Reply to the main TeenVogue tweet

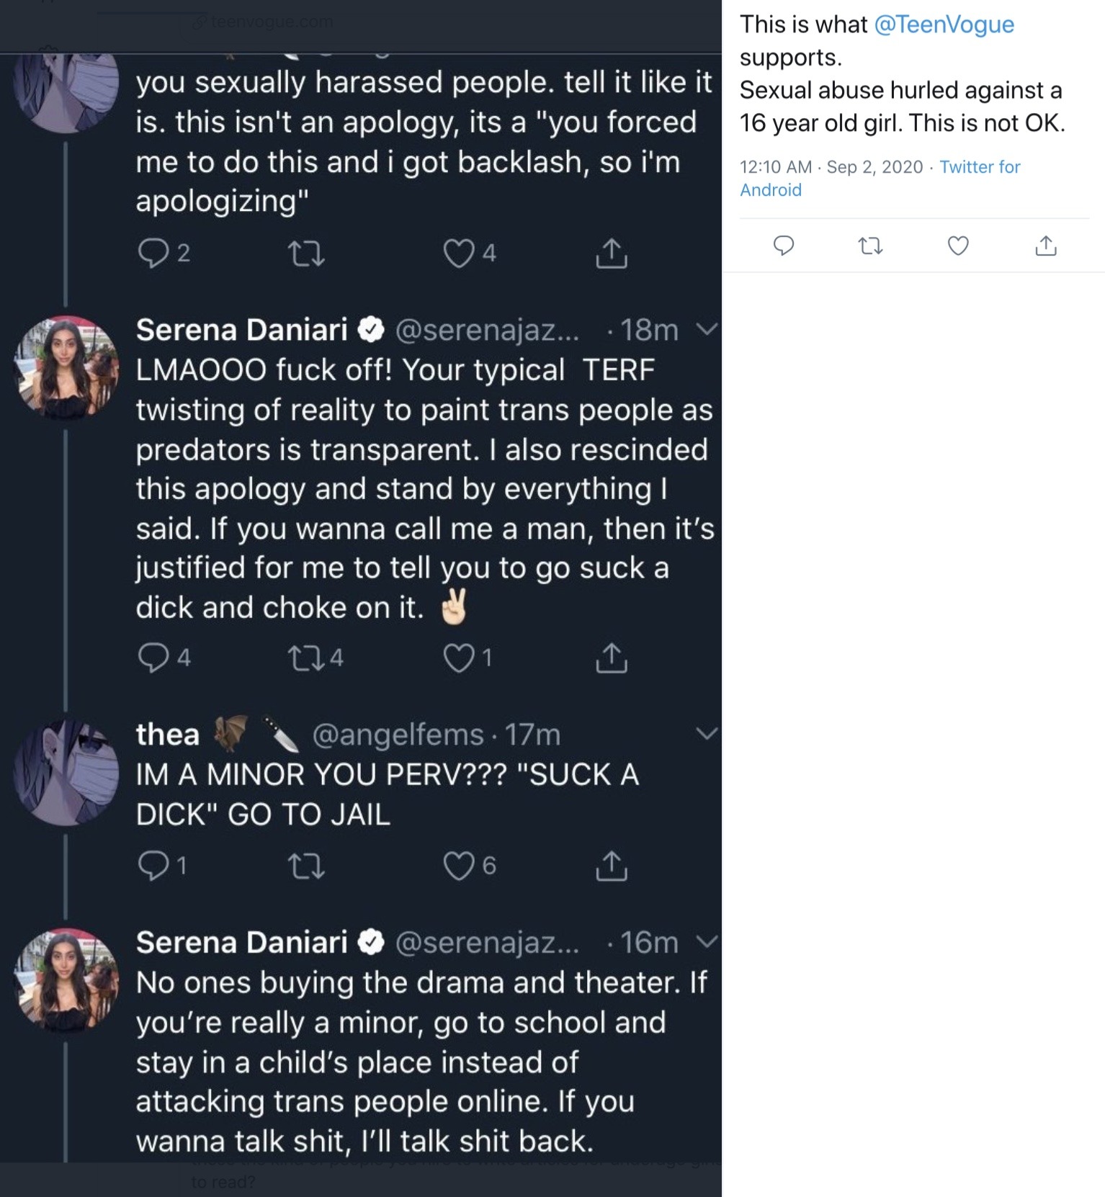click(783, 246)
